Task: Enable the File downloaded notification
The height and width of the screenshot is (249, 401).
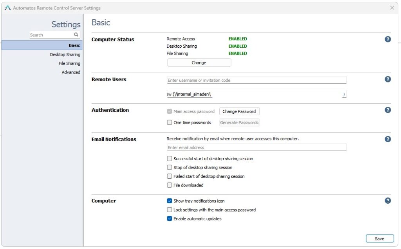Action: pos(169,185)
